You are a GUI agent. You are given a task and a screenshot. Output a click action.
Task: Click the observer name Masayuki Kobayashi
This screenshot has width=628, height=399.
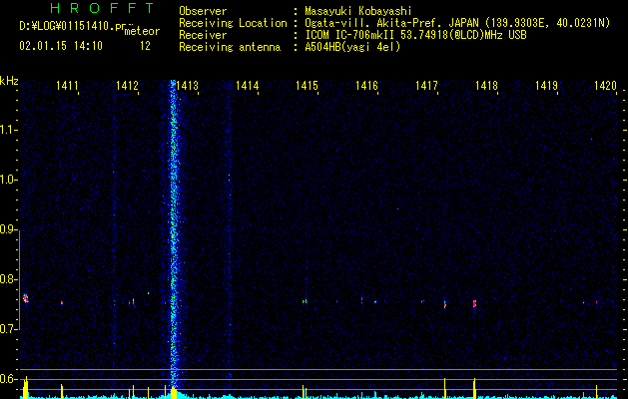click(x=358, y=11)
